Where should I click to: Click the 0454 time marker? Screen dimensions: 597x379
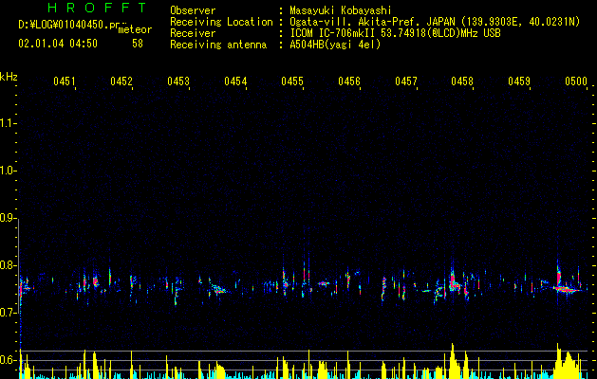point(235,81)
